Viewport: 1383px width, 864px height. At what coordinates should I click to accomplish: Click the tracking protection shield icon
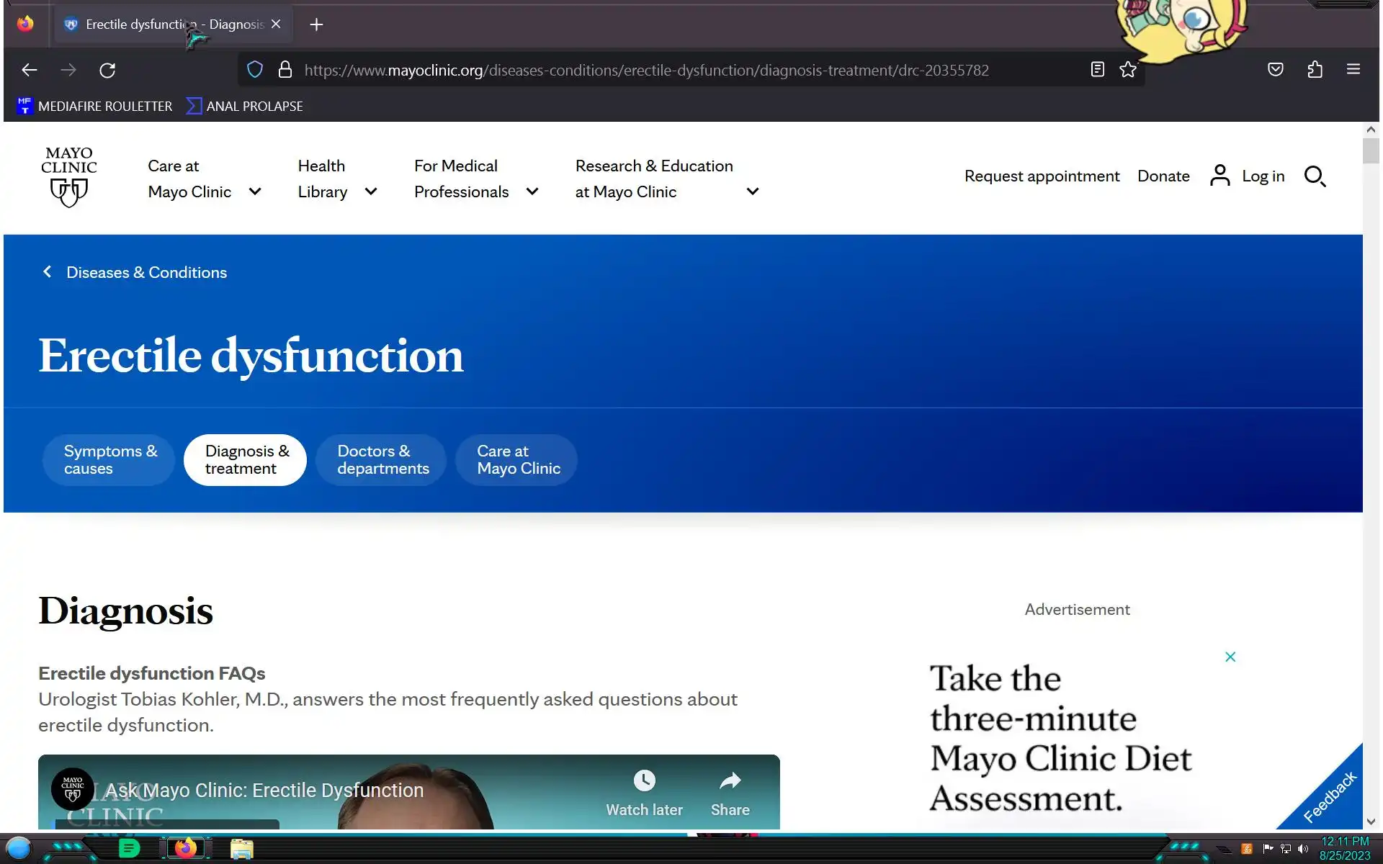point(255,70)
